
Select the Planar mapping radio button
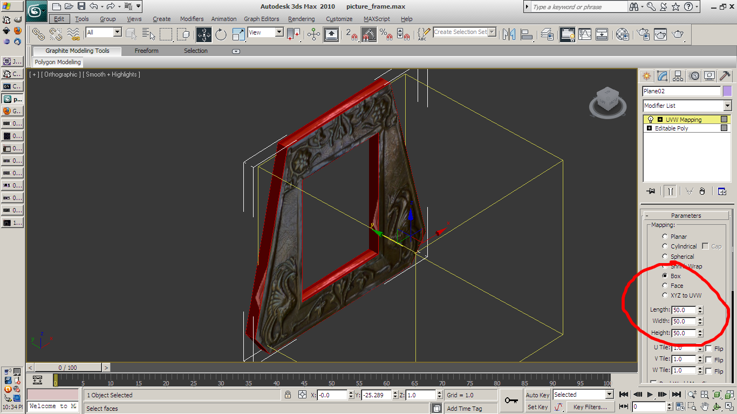(665, 237)
